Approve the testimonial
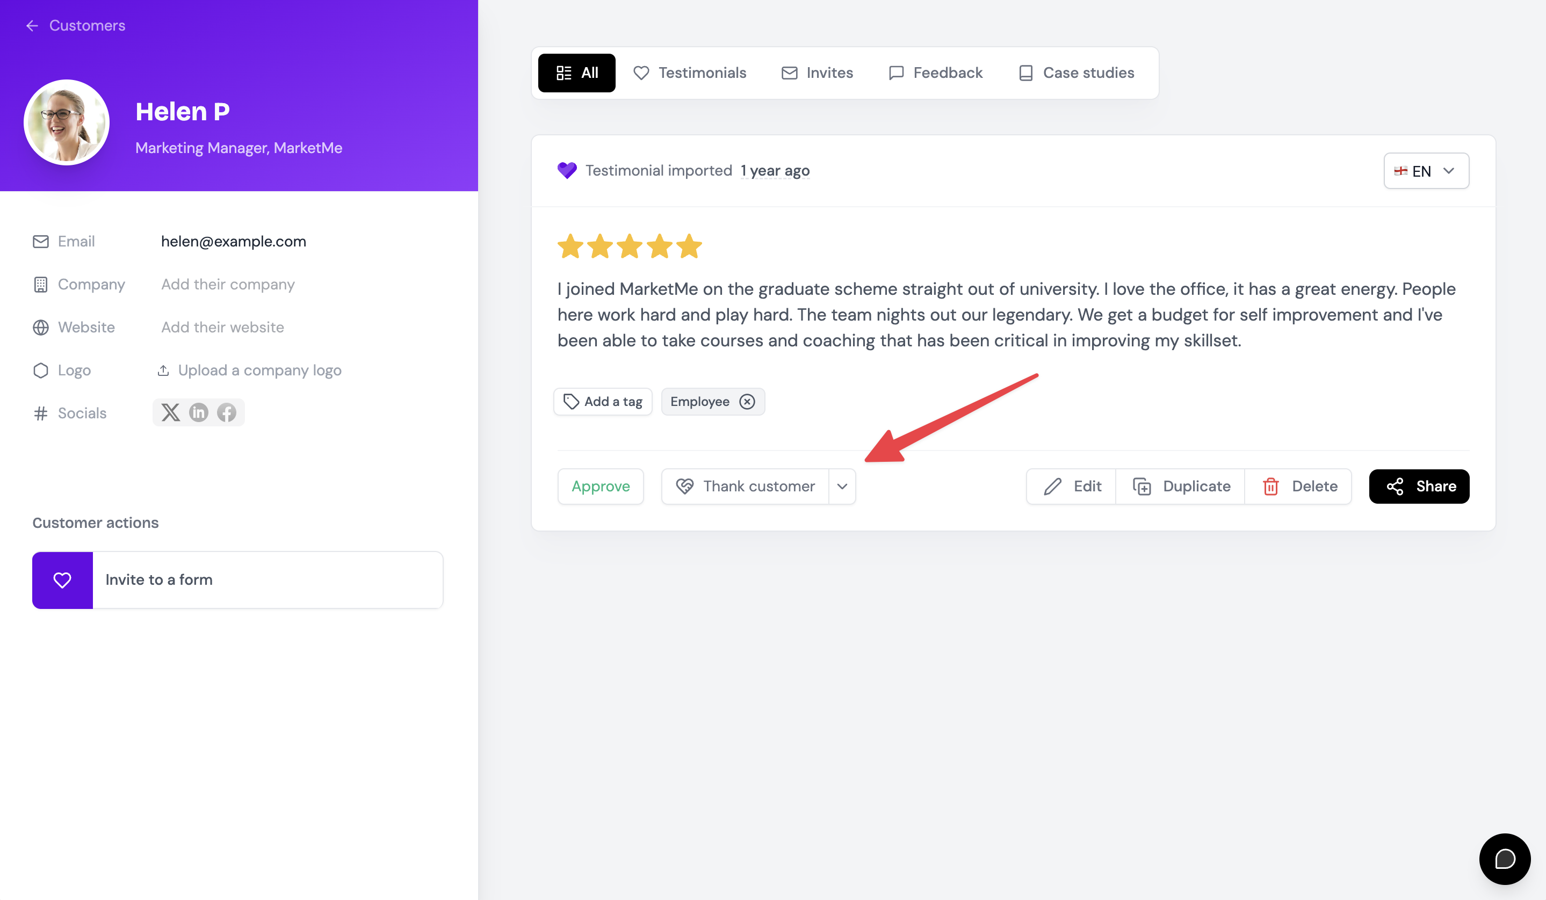The image size is (1546, 900). (601, 486)
